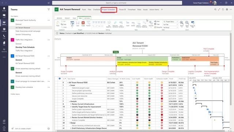The width and height of the screenshot is (234, 132).
Task: Click the Auto Schedule icon
Action: click(x=121, y=24)
